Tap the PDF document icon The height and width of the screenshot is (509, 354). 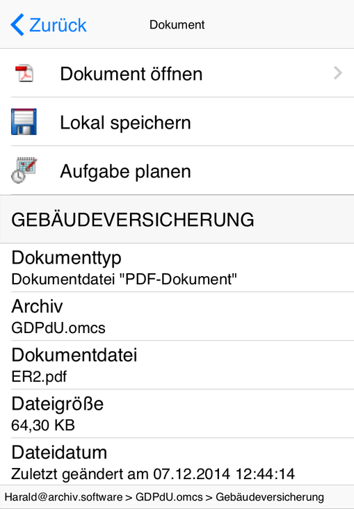24,73
